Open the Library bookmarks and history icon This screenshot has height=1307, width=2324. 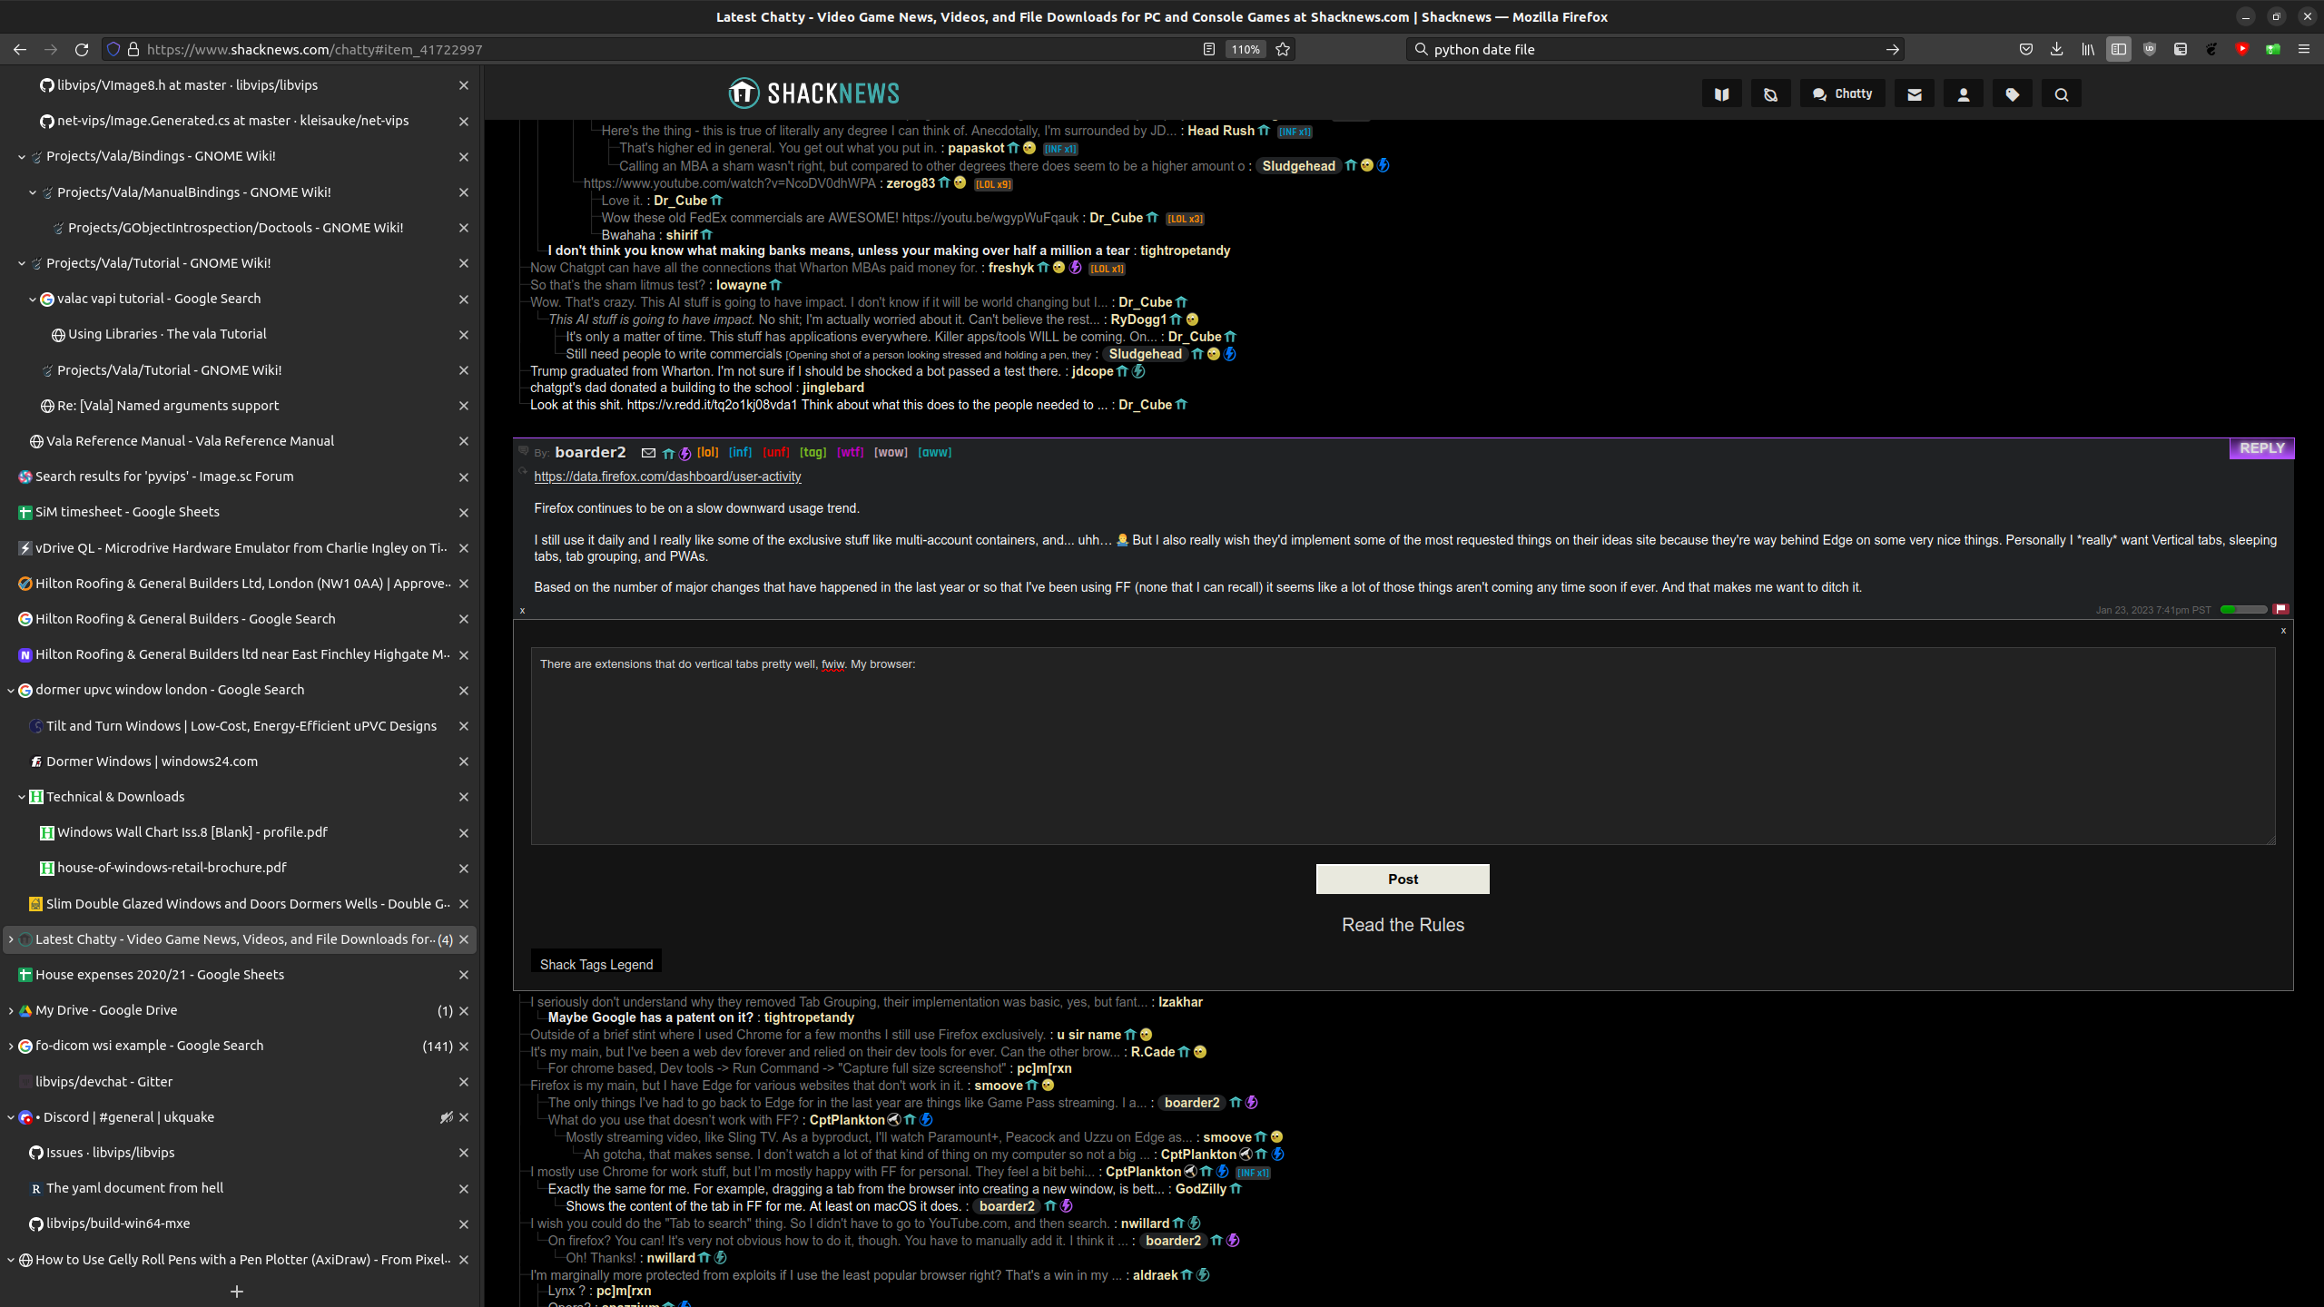[x=2088, y=49]
